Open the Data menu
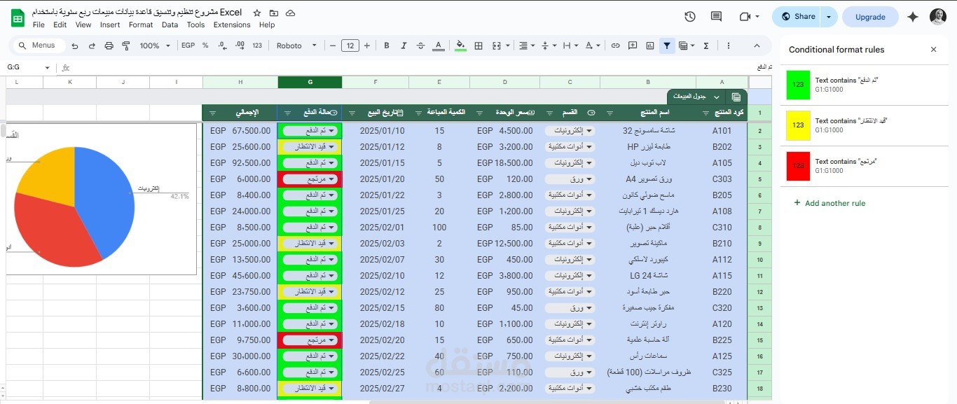Screen dimensions: 957x404 tap(170, 25)
